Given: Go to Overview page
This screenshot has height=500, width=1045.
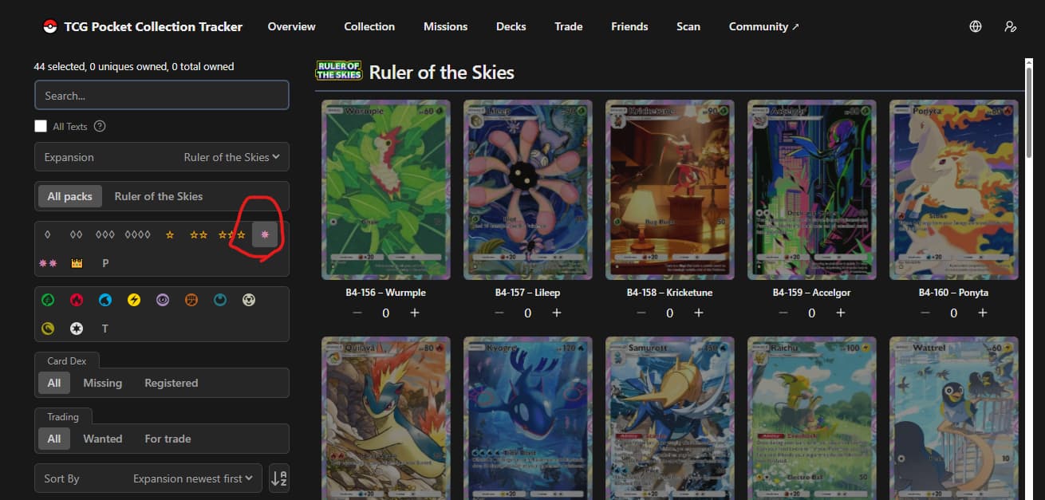Looking at the screenshot, I should 291,26.
